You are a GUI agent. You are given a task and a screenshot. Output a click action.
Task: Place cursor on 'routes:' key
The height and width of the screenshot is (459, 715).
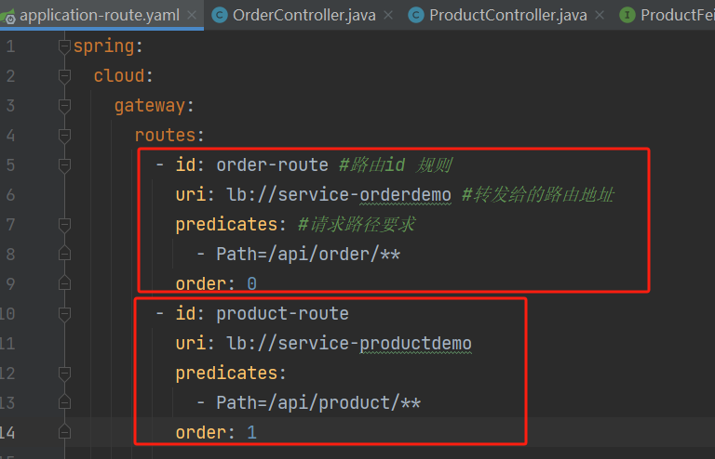[169, 136]
